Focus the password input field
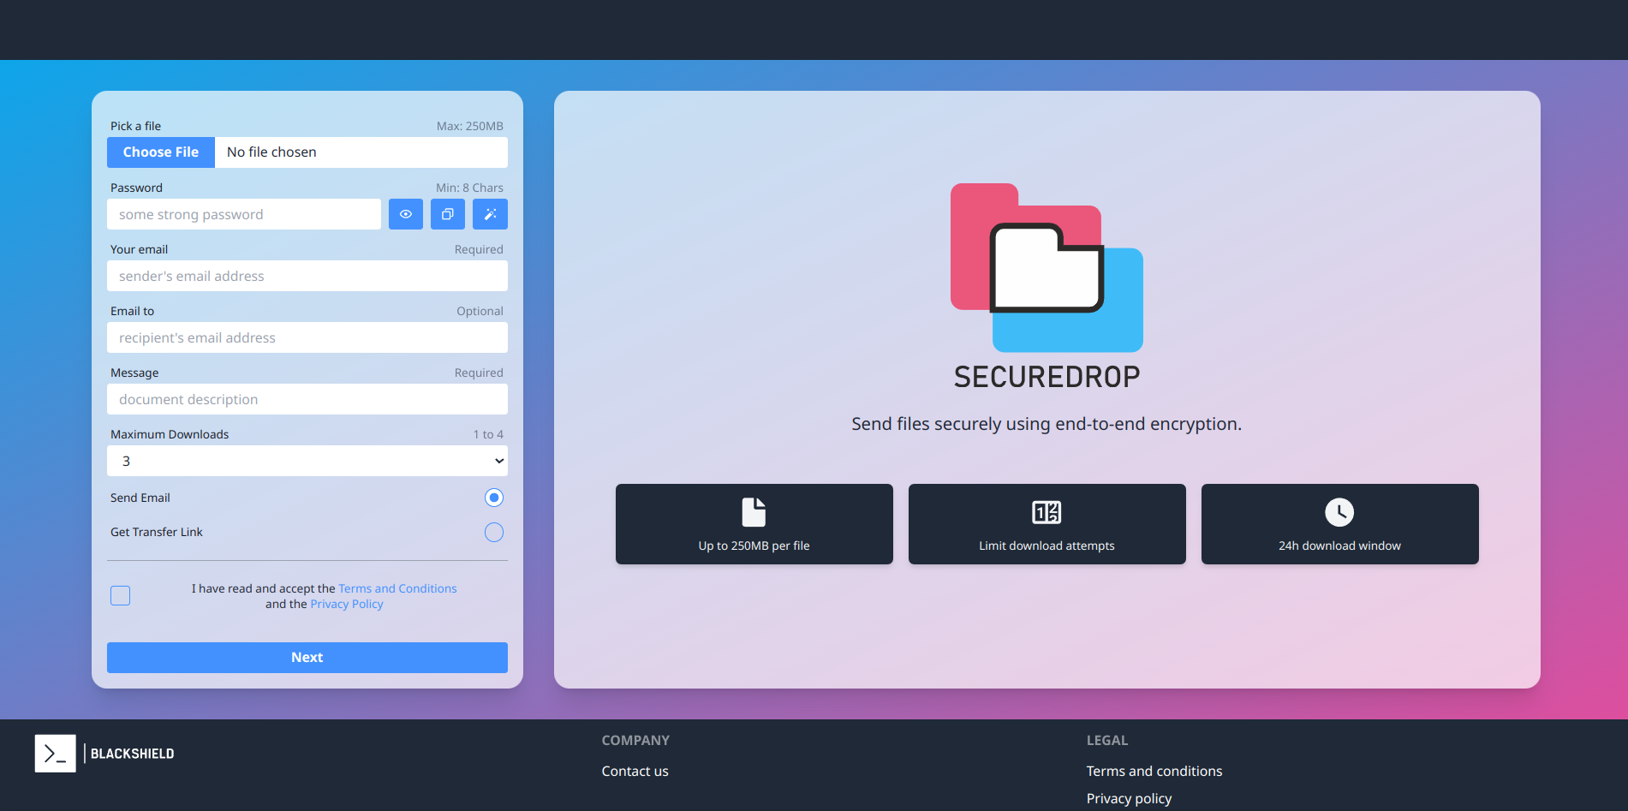This screenshot has width=1628, height=811. click(244, 214)
